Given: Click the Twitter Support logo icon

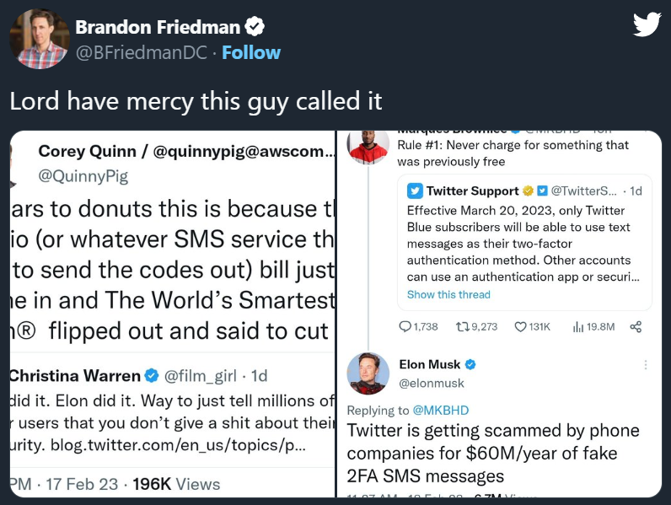Looking at the screenshot, I should [415, 191].
